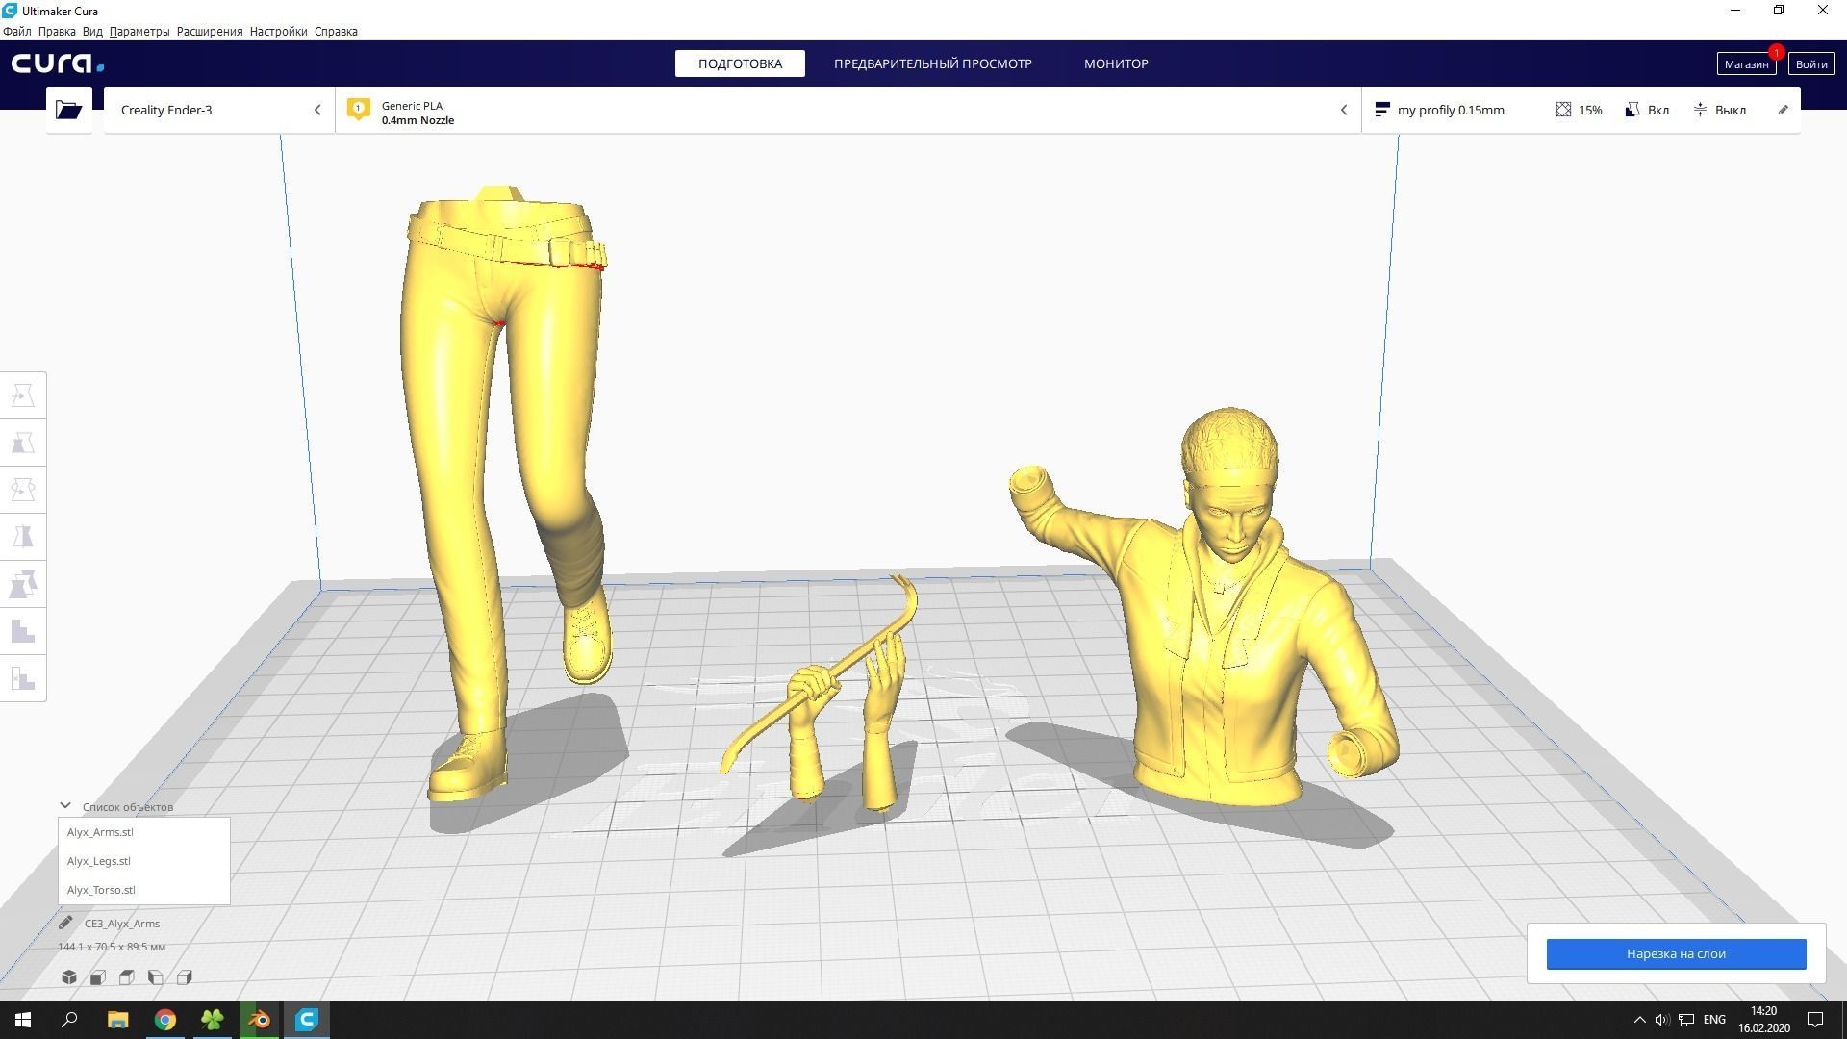Viewport: 1847px width, 1039px height.
Task: Select the Support Blocker tool
Action: coord(23,631)
